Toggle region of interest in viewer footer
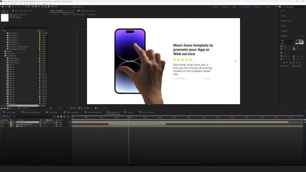306x172 pixels. (79, 108)
